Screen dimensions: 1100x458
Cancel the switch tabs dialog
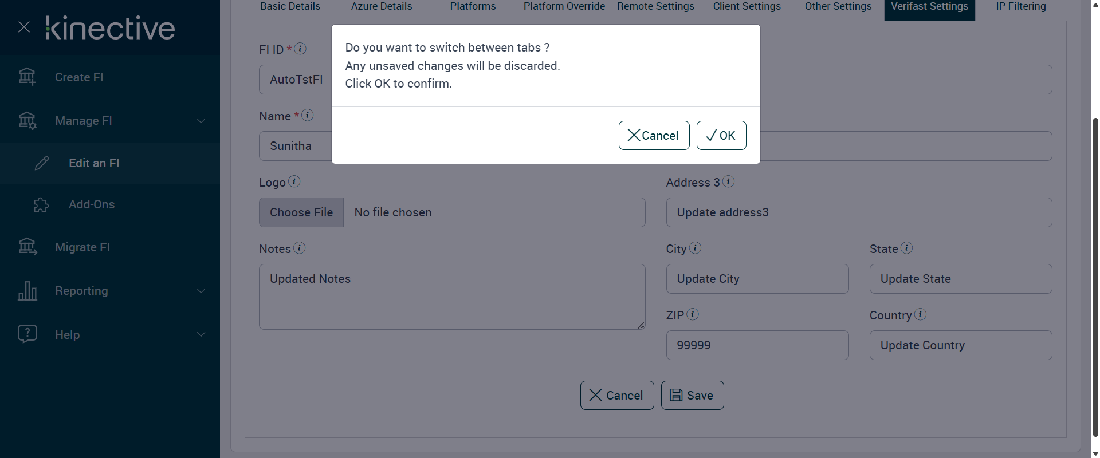tap(654, 136)
